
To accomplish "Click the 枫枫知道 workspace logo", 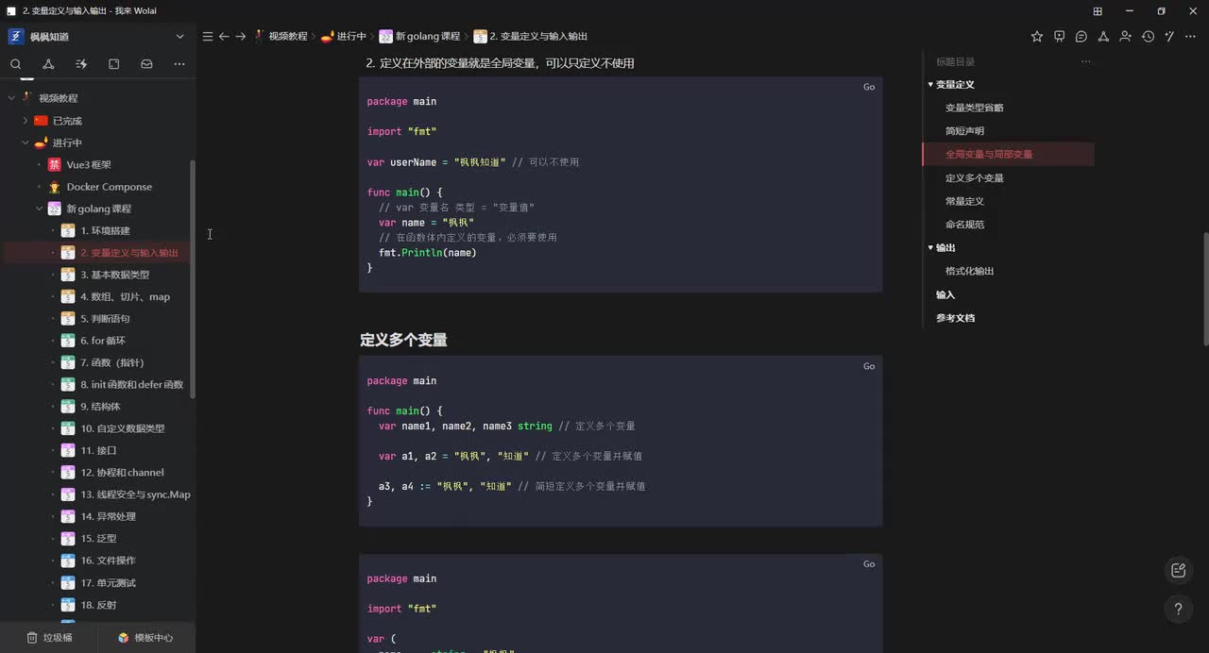I will (x=16, y=36).
